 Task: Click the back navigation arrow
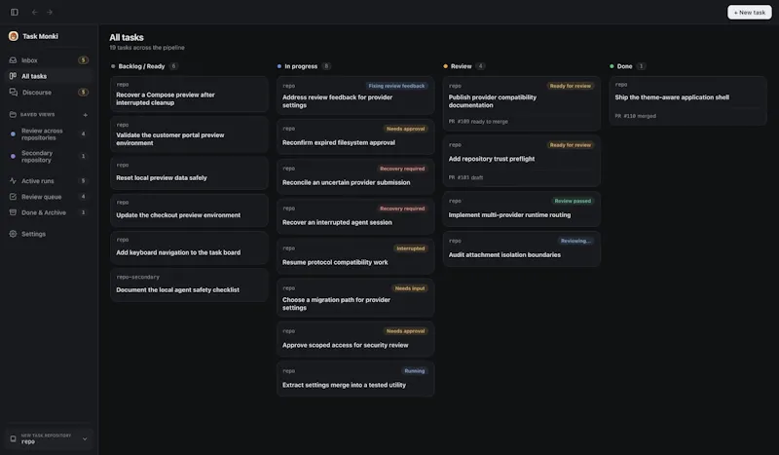coord(34,12)
